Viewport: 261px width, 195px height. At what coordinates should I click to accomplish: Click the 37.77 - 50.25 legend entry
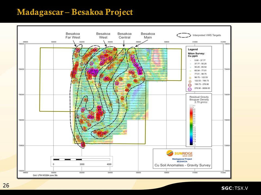coord(200,64)
